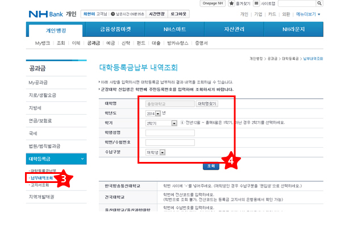Open the 2학기 semester dropdown
Screen dimensions: 341x225
pyautogui.click(x=174, y=123)
